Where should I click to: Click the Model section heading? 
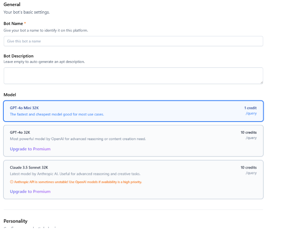(10, 95)
